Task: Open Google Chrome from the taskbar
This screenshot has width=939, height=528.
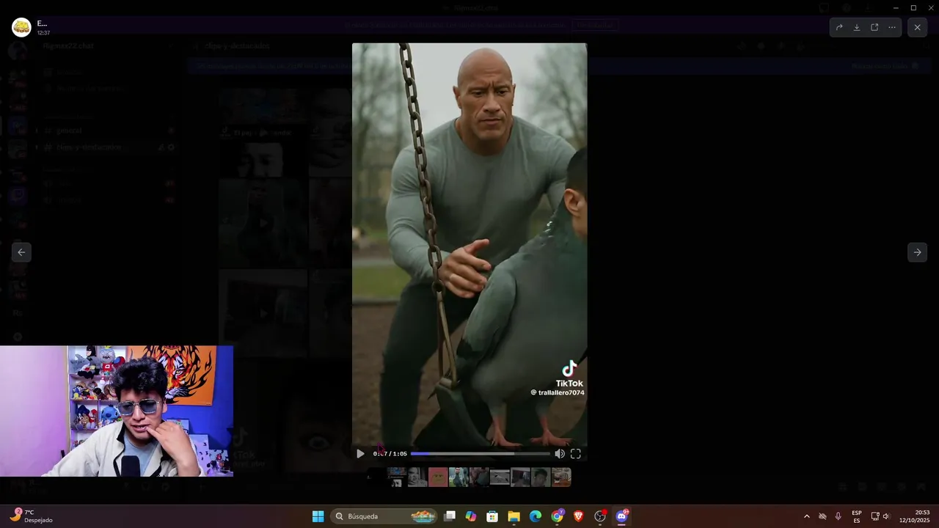Action: [558, 516]
